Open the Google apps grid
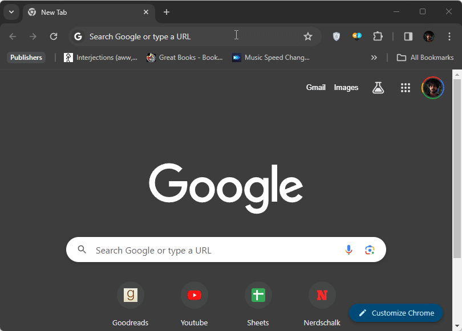 [x=406, y=88]
